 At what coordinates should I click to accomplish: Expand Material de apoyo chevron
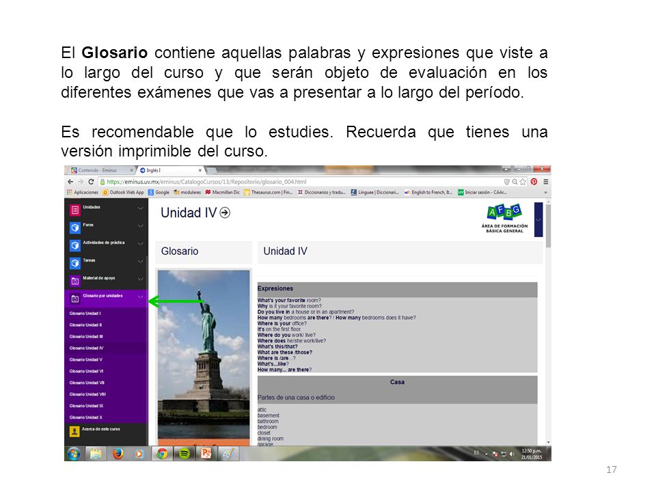(141, 279)
